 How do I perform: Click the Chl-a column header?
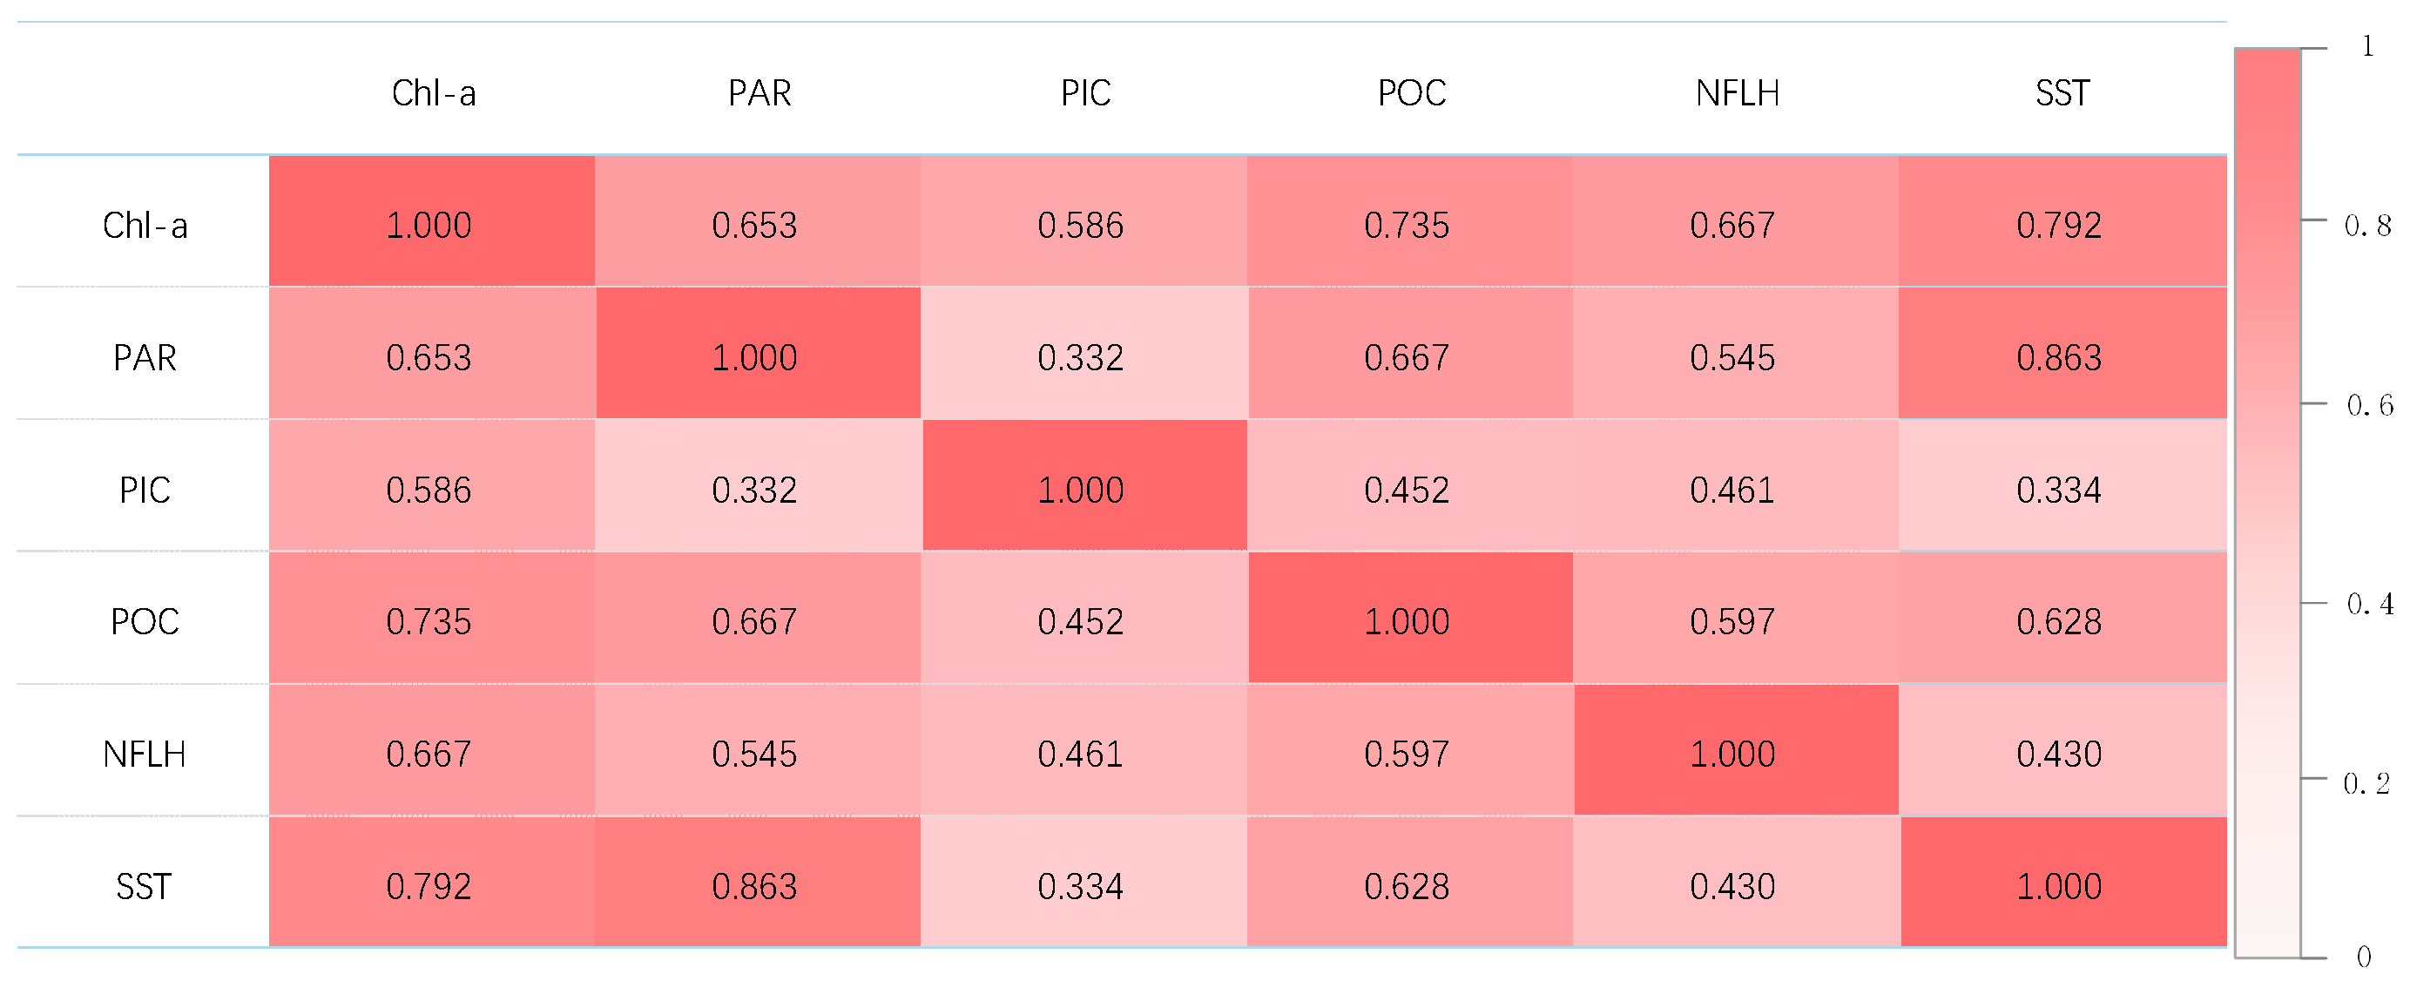pyautogui.click(x=433, y=92)
